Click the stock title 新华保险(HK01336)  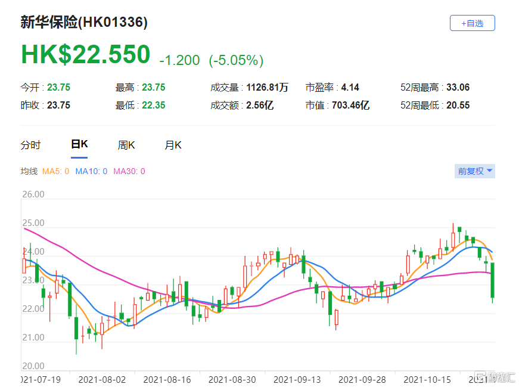point(84,22)
